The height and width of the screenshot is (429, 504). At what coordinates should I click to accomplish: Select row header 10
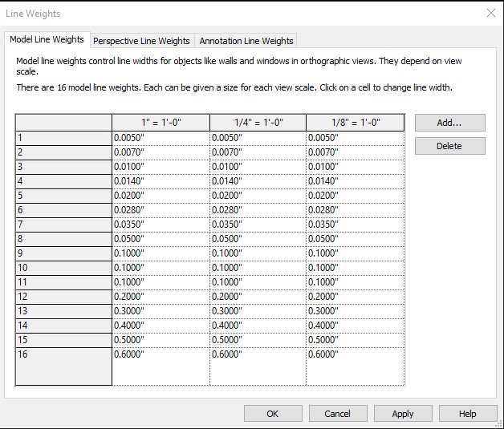click(x=64, y=268)
